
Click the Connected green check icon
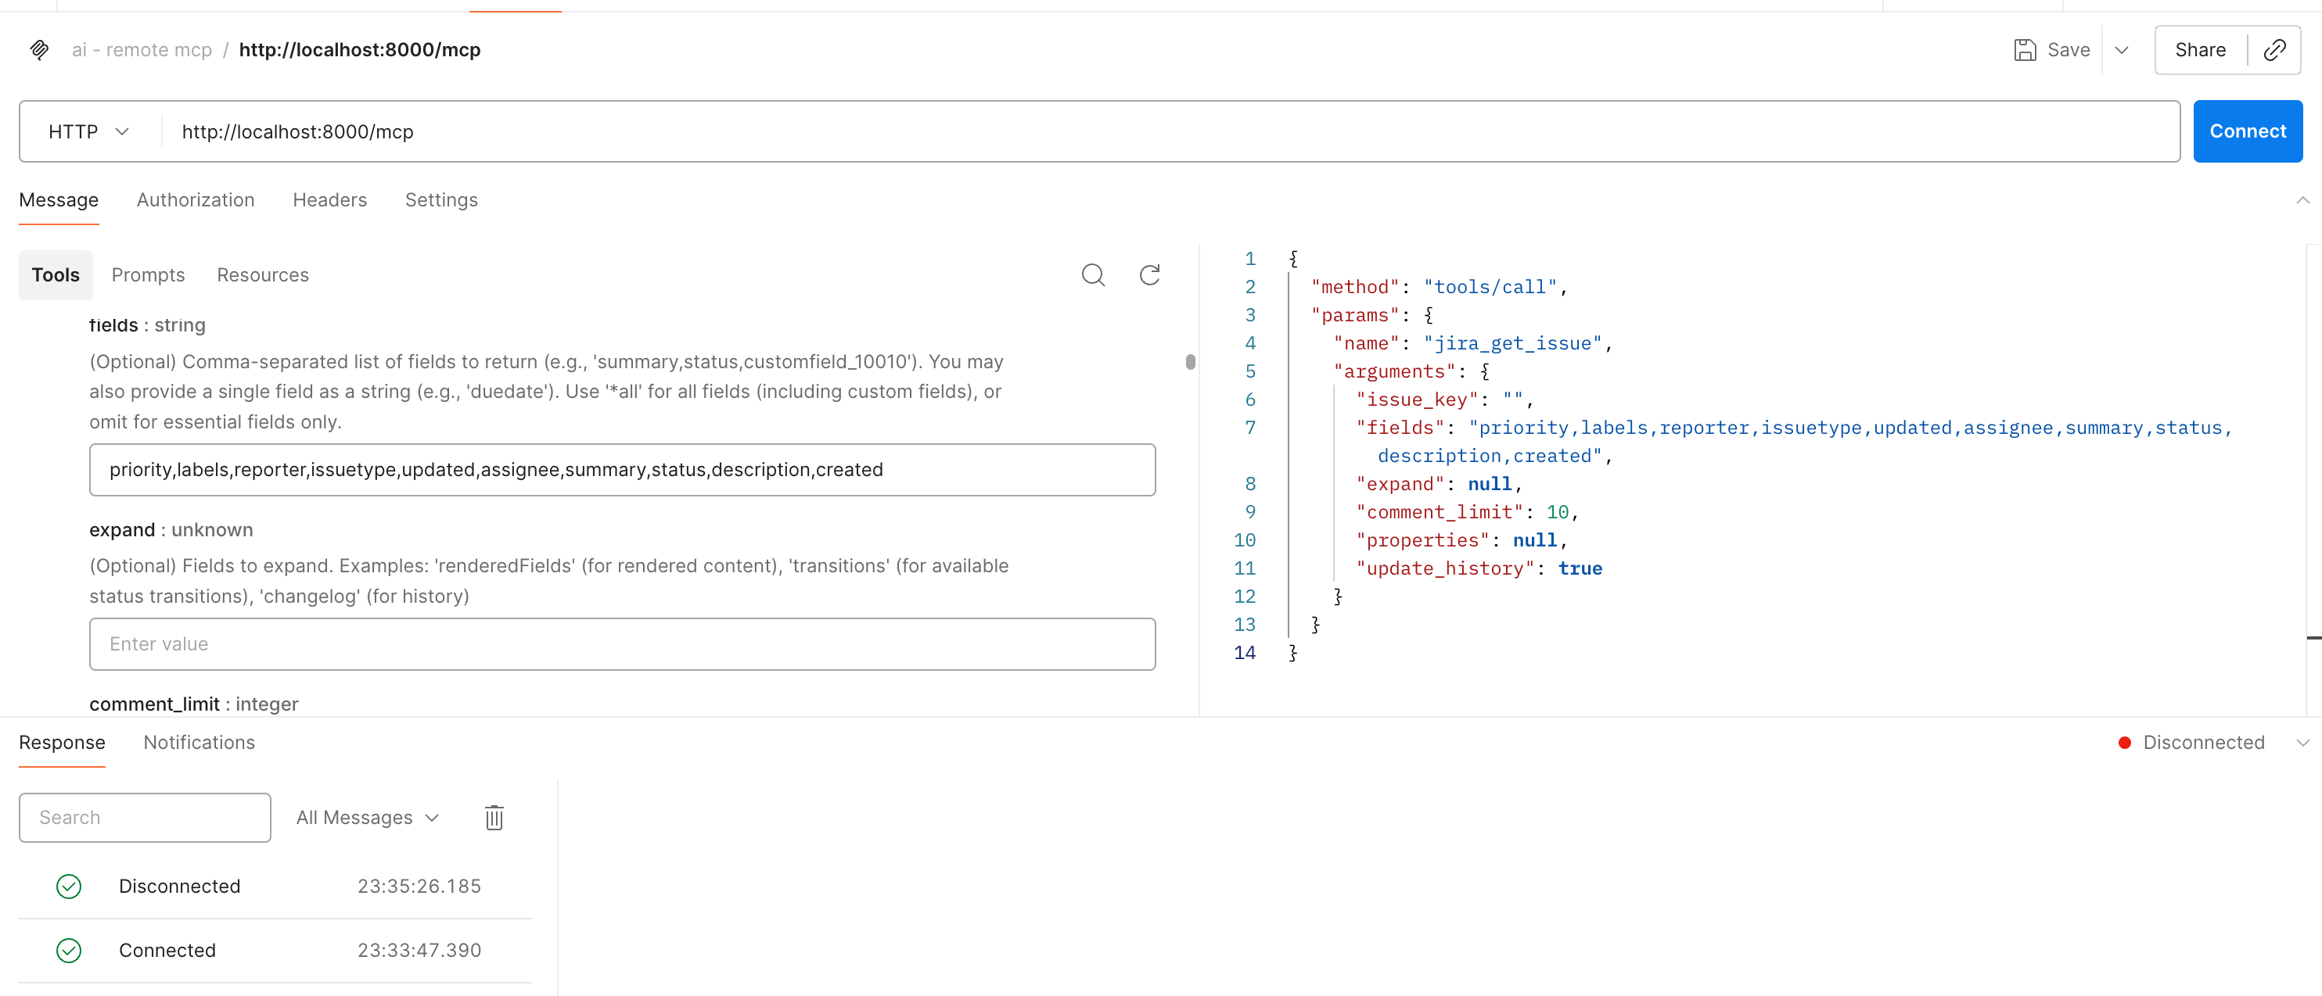tap(69, 950)
